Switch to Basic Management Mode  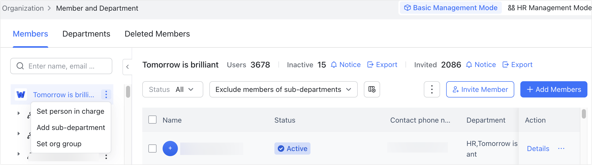[x=451, y=8]
